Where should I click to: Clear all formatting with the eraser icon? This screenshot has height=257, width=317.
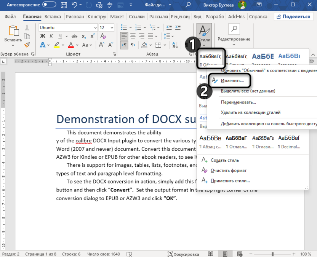(x=102, y=36)
